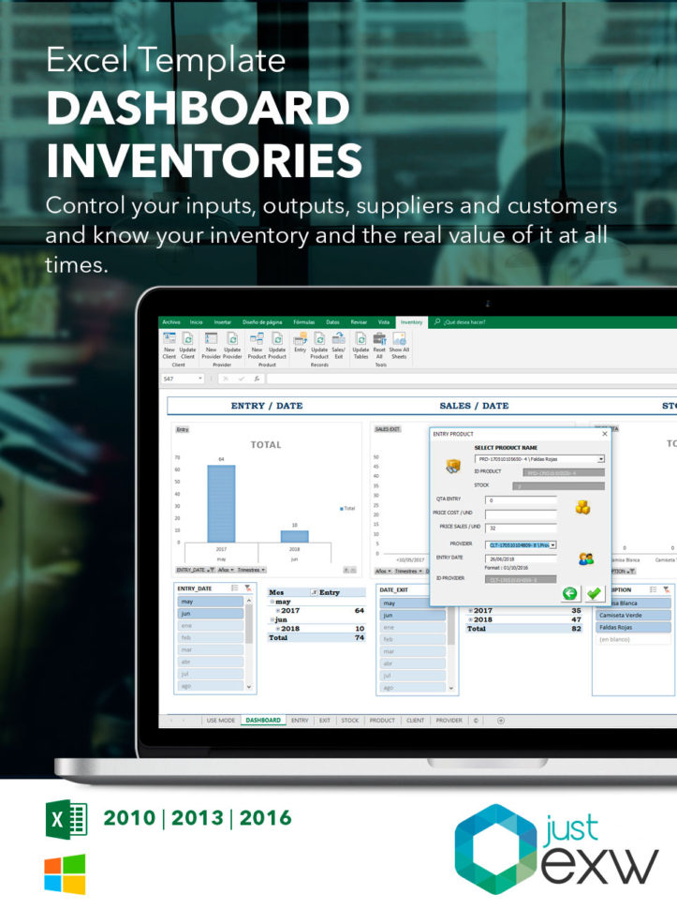Toggle 'jun' in the ENTRY_DATE slicer
Screen dimensions: 677x909
211,614
